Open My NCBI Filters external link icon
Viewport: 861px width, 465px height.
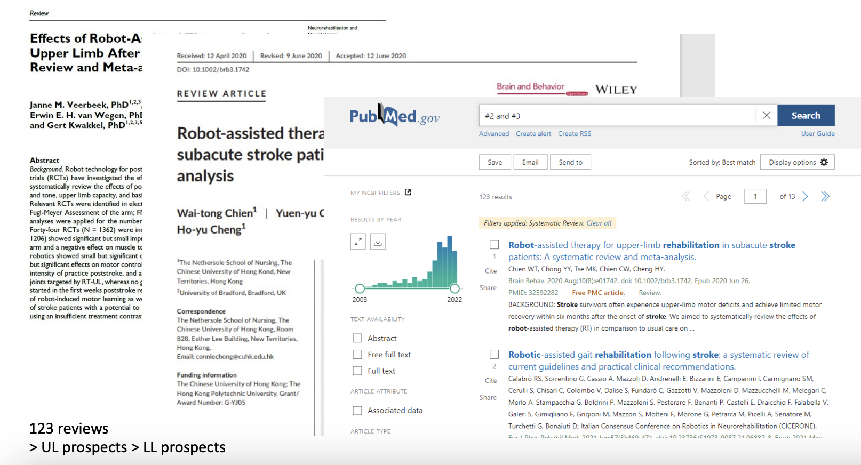click(408, 193)
